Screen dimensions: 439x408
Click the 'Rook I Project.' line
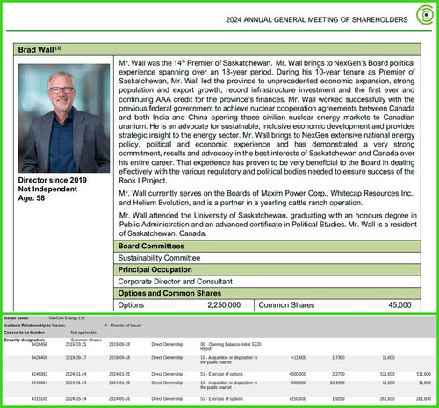click(x=142, y=181)
